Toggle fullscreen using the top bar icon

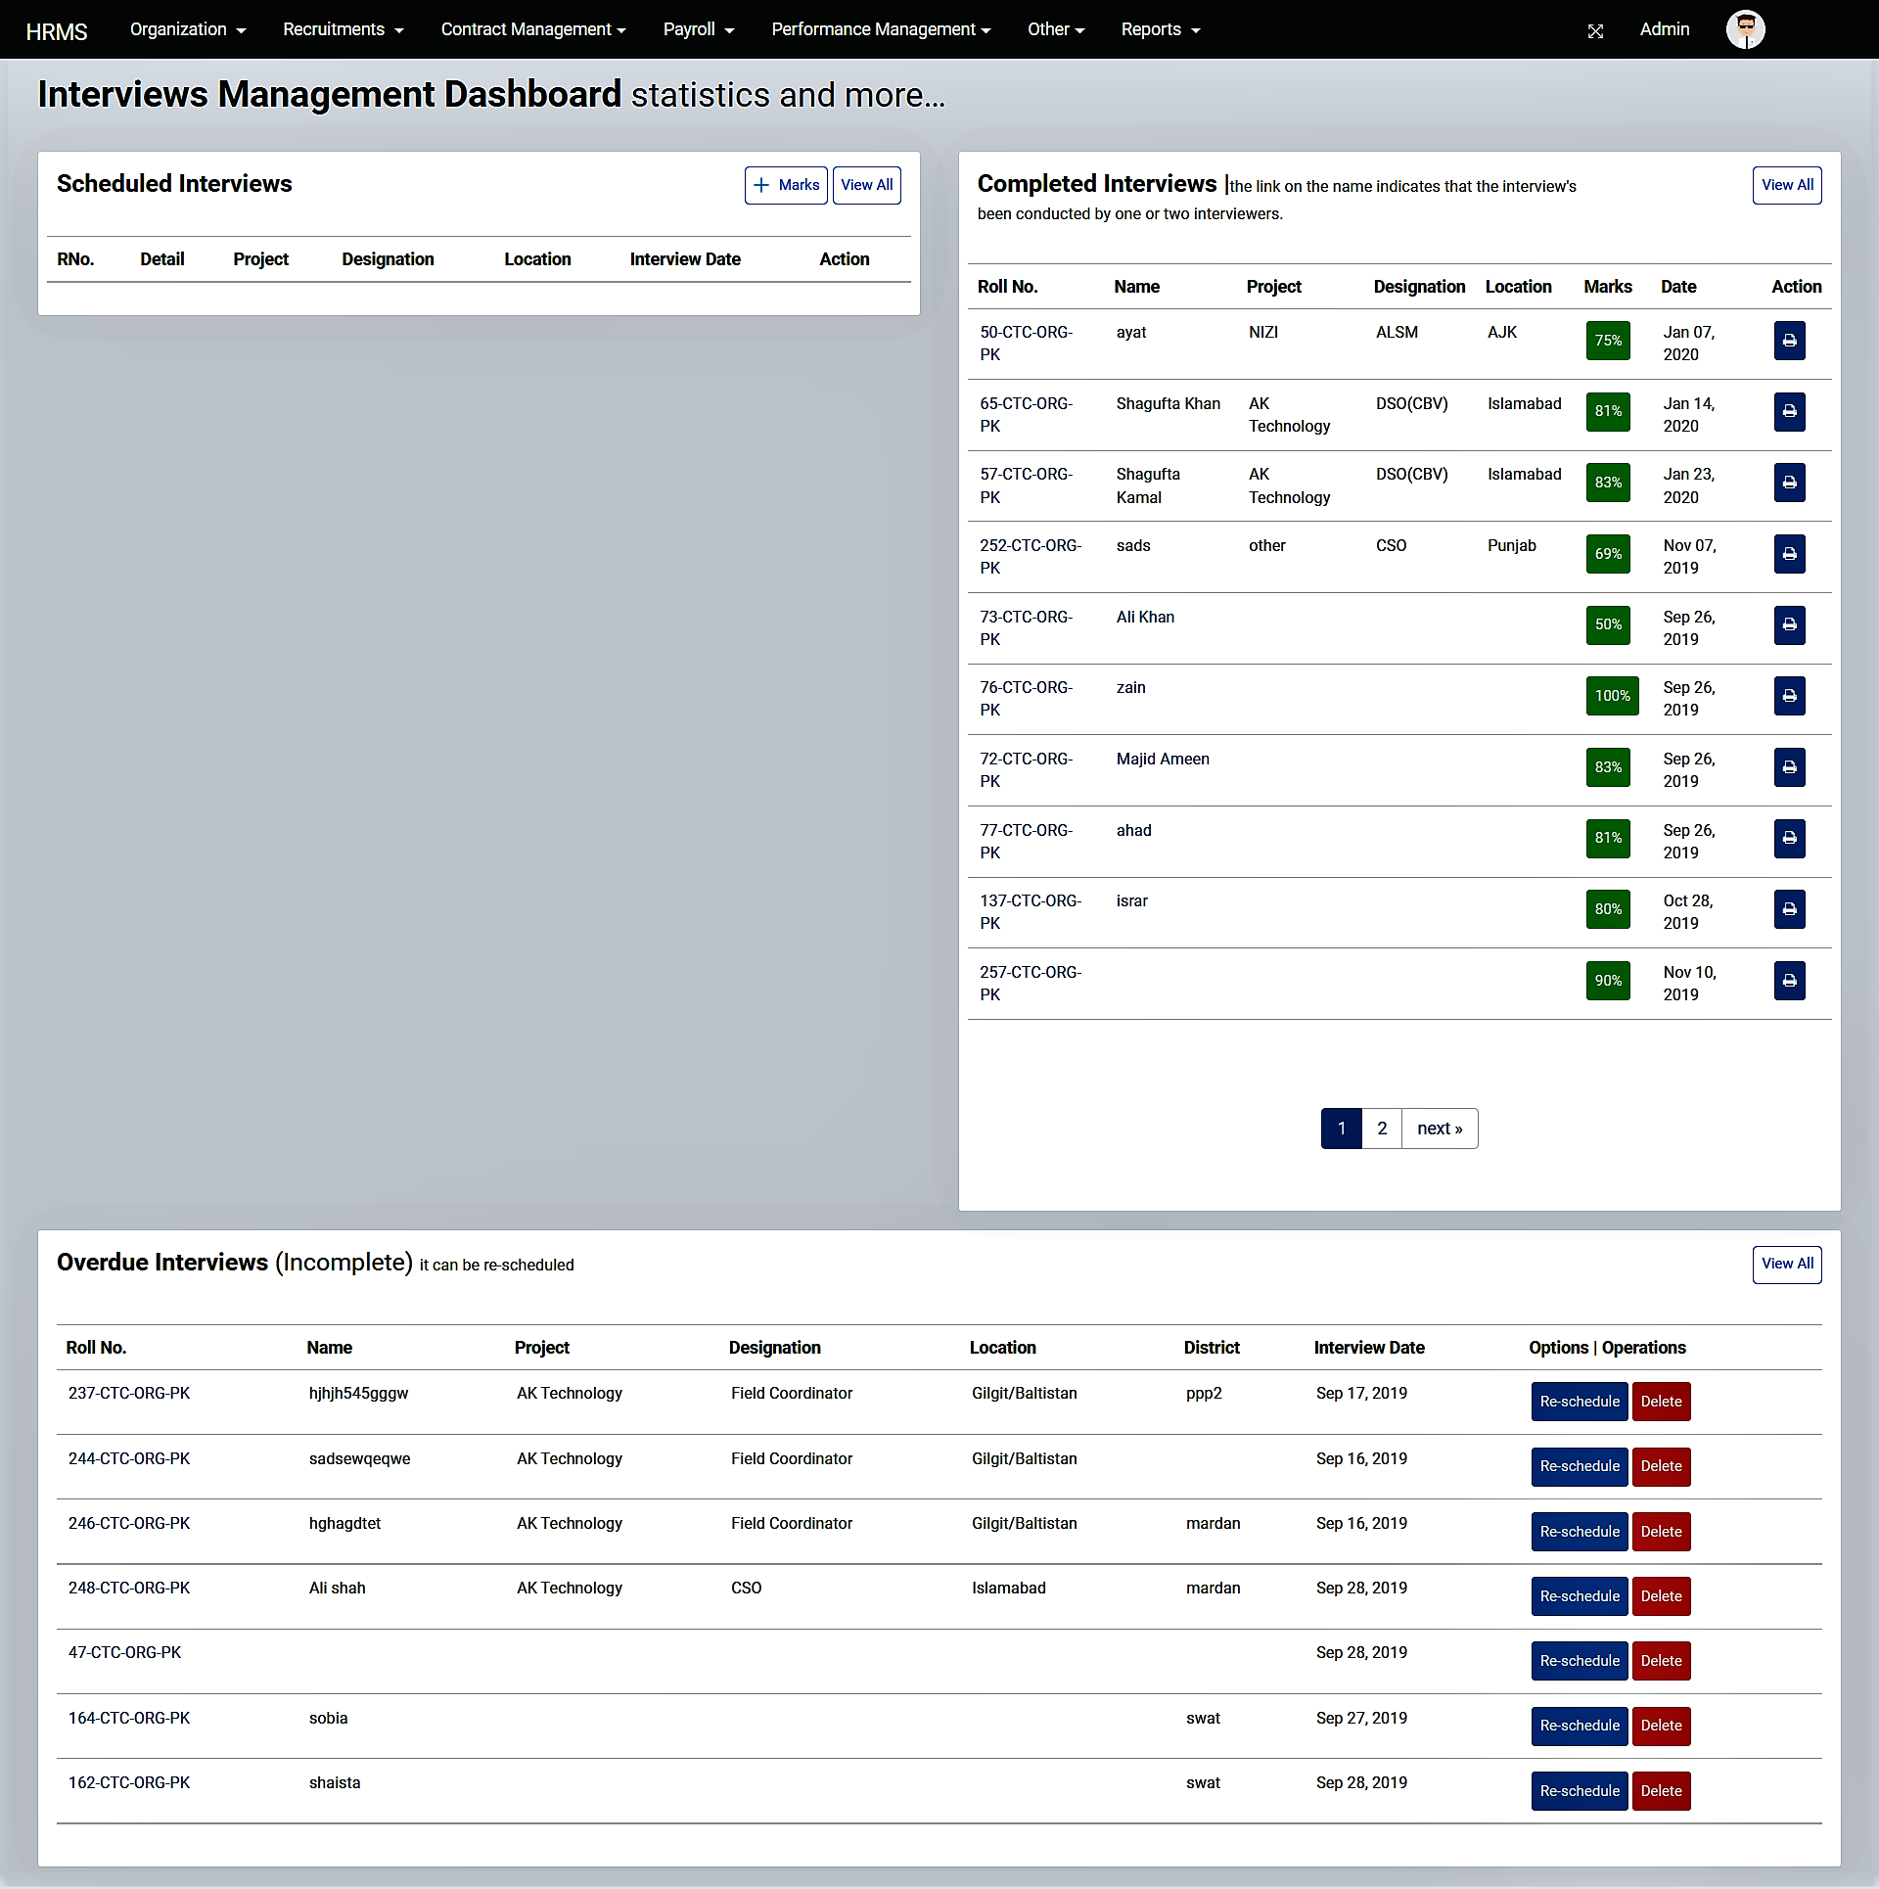[x=1594, y=29]
